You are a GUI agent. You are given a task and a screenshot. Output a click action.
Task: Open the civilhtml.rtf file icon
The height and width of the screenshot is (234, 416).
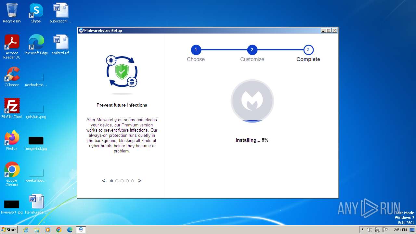(x=60, y=45)
